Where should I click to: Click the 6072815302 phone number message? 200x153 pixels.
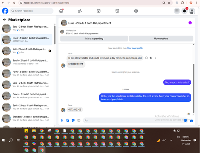pyautogui.click(x=75, y=109)
